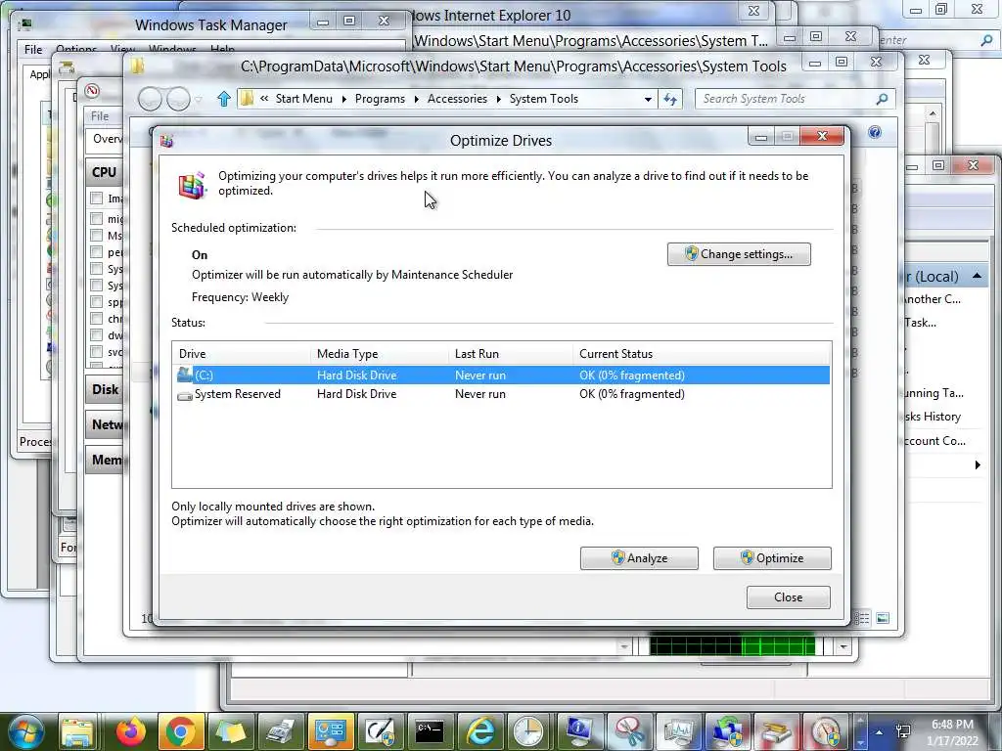The width and height of the screenshot is (1002, 751).
Task: Click the Analyze button
Action: click(639, 558)
